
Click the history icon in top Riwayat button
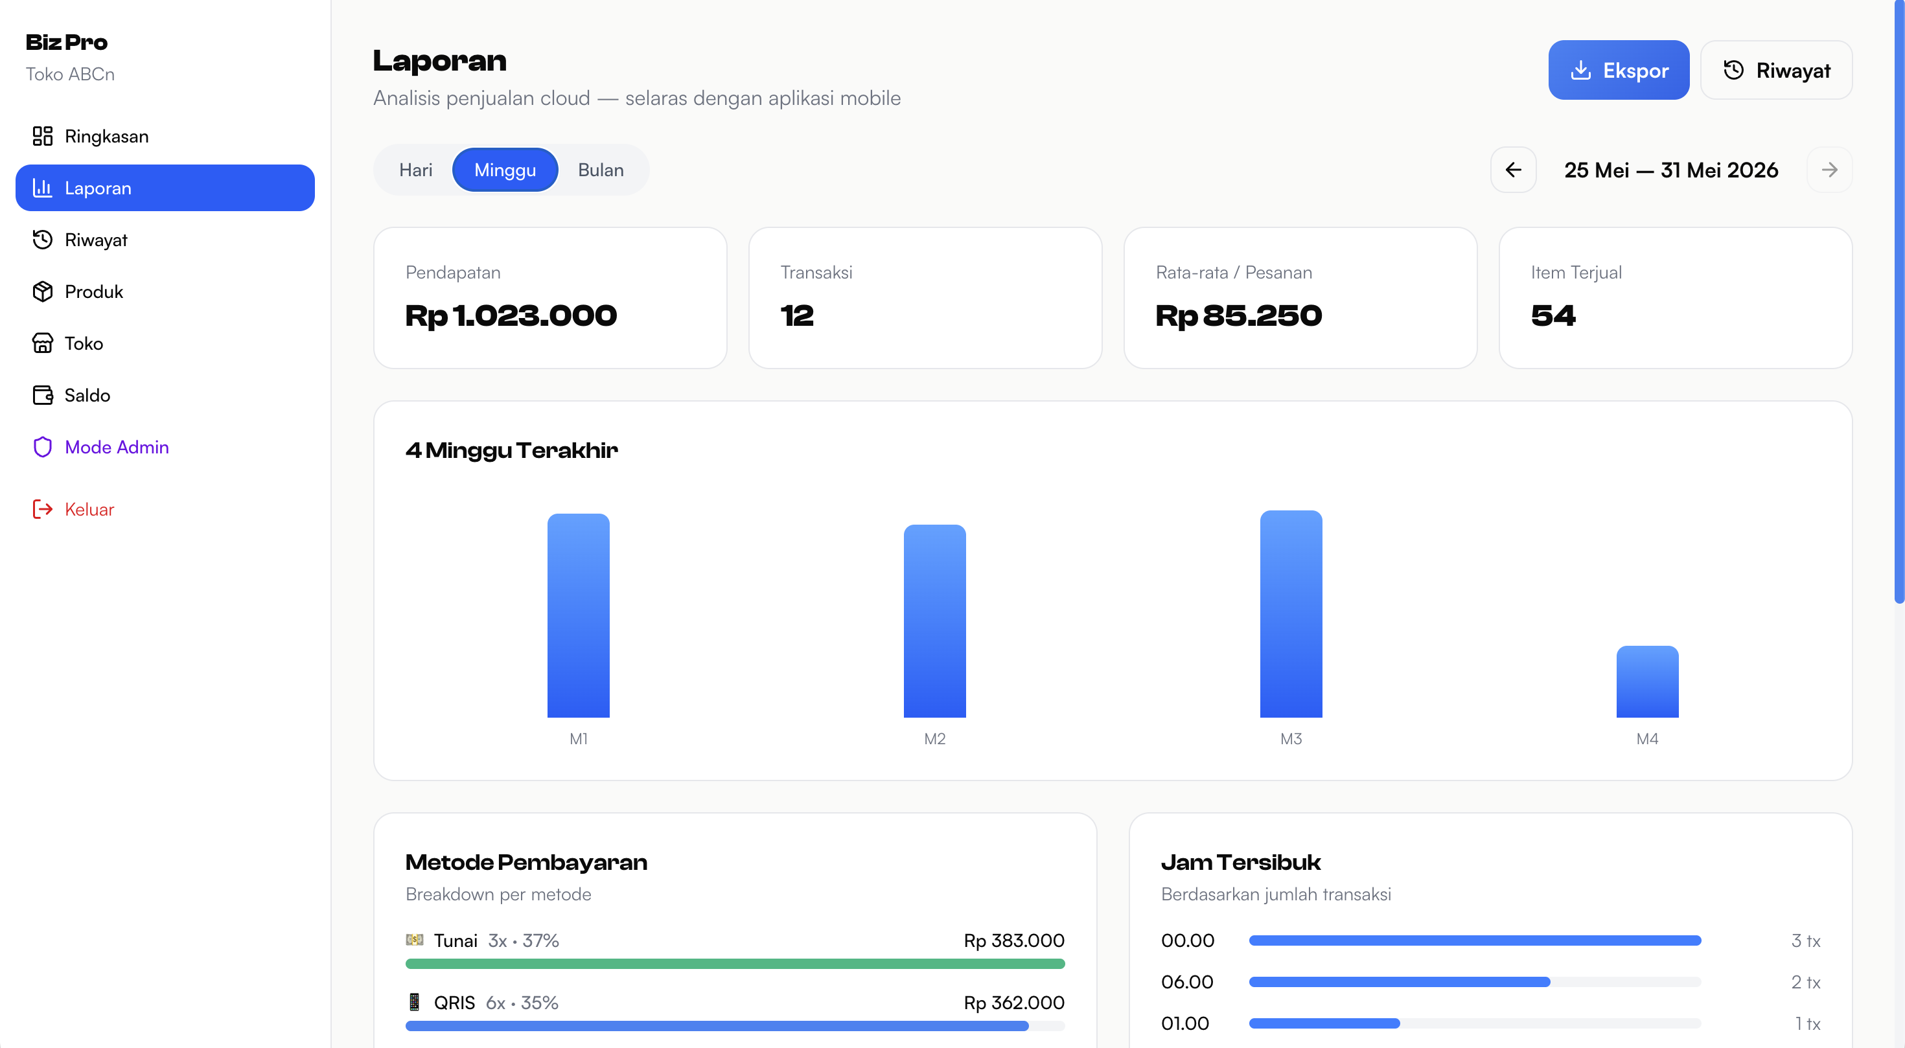click(x=1733, y=70)
